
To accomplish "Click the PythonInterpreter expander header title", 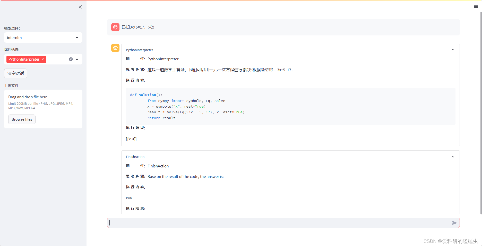I will [139, 50].
